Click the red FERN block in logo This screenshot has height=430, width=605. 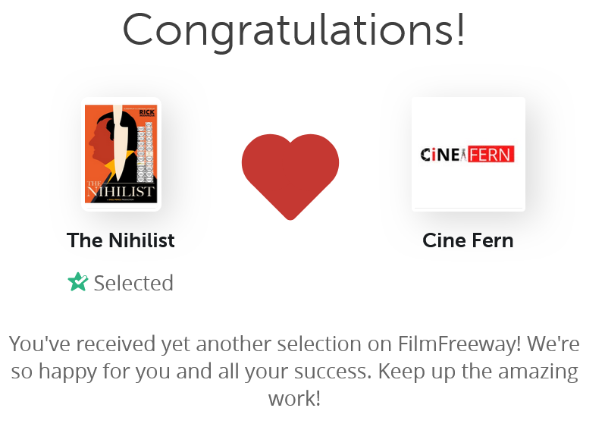(491, 155)
